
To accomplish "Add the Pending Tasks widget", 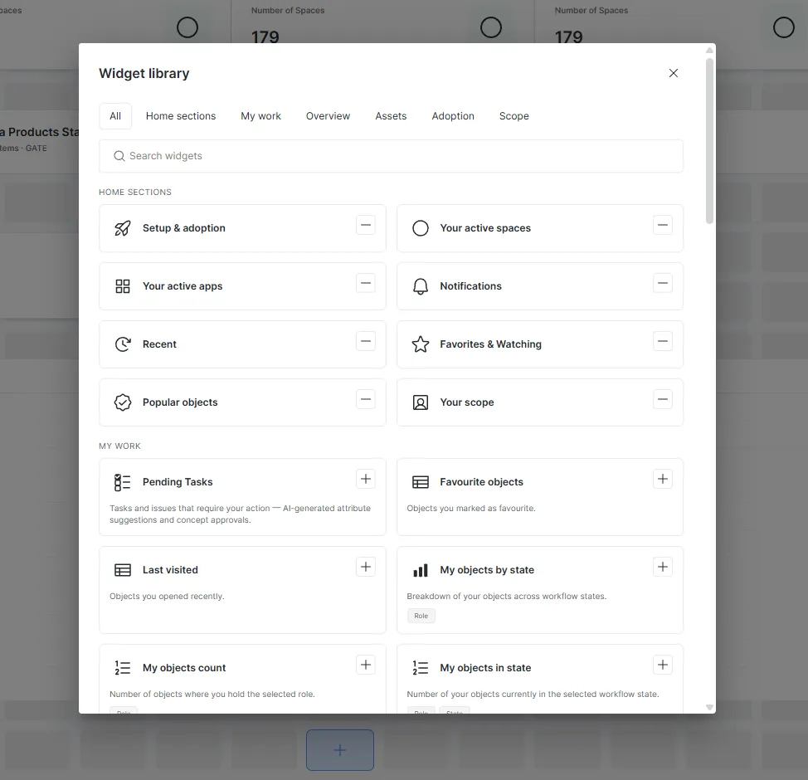I will pyautogui.click(x=365, y=479).
